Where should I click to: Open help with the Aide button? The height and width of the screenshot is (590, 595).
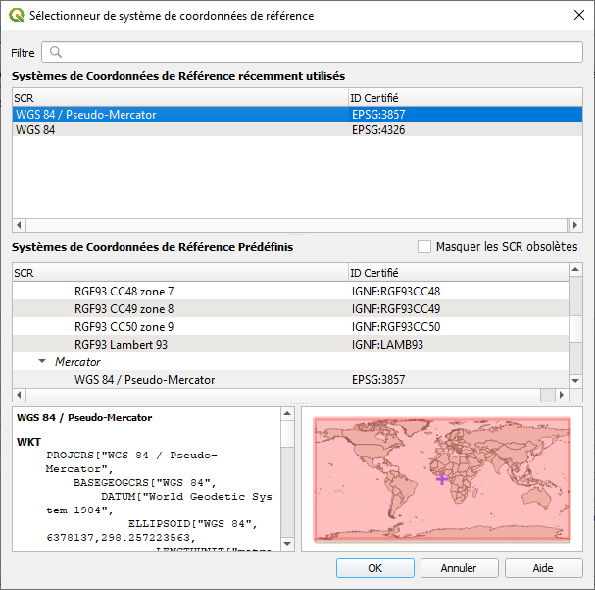point(543,568)
